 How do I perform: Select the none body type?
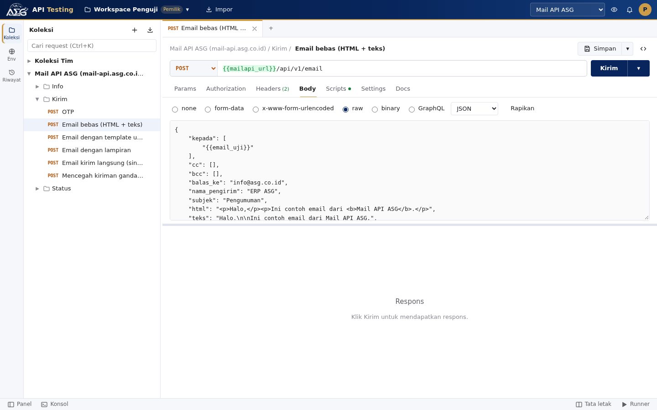(175, 109)
